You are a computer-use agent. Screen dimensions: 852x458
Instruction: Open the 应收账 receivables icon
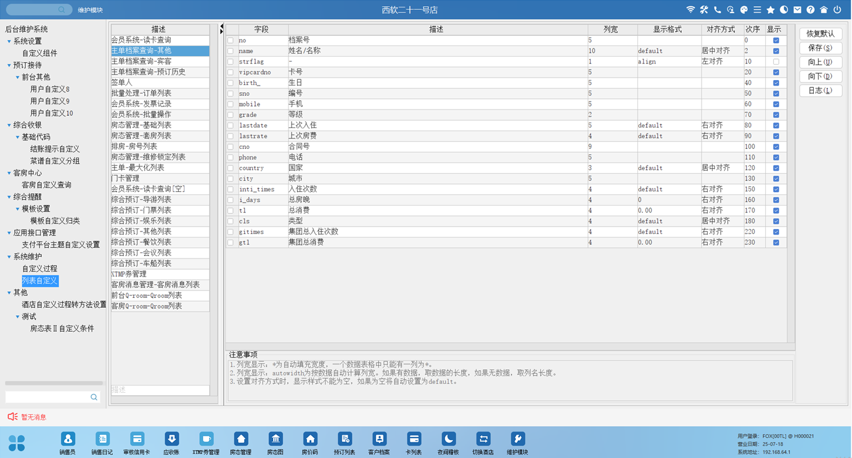coord(172,440)
